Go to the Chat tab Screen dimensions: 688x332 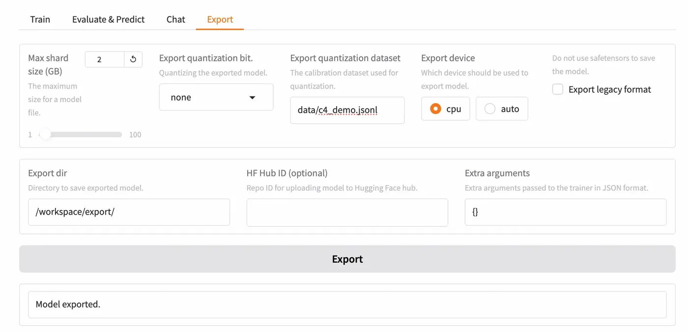click(175, 20)
